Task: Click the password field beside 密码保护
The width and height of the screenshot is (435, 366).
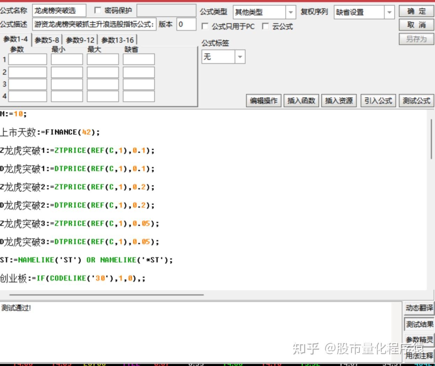Action: click(x=166, y=10)
